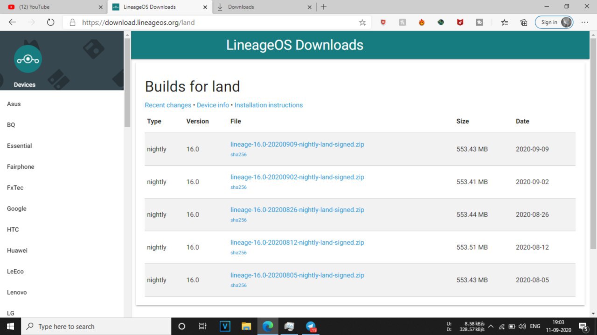Add this page to favorites star

point(362,22)
